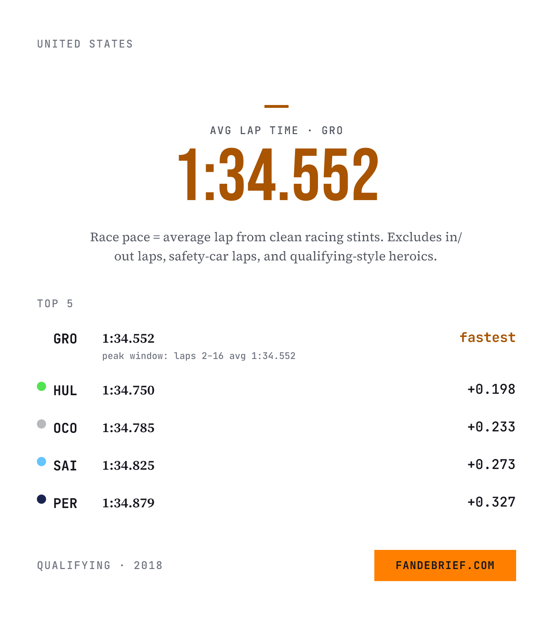Select the OCO driver code
This screenshot has width=553, height=618.
[x=65, y=429]
